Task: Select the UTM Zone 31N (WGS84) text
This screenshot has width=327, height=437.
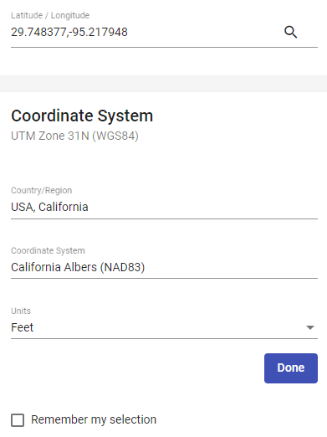Action: click(74, 136)
